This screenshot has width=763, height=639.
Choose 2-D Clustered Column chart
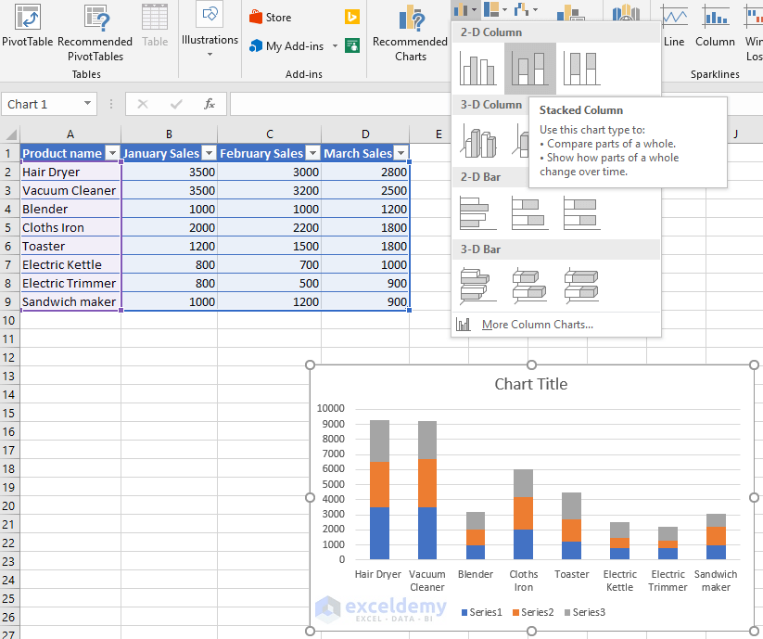pos(477,69)
